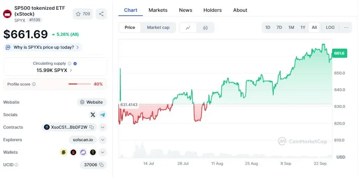The width and height of the screenshot is (358, 177).
Task: Select the 1M time range
Action: pyautogui.click(x=291, y=27)
